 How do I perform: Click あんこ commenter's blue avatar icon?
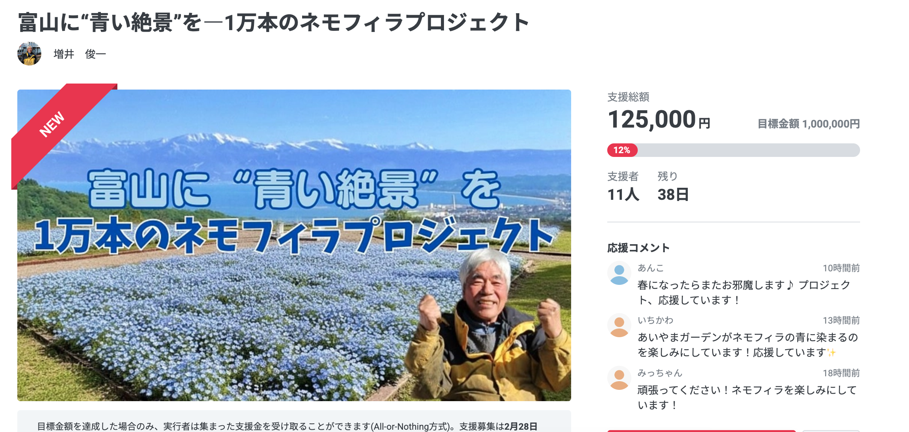click(x=619, y=273)
